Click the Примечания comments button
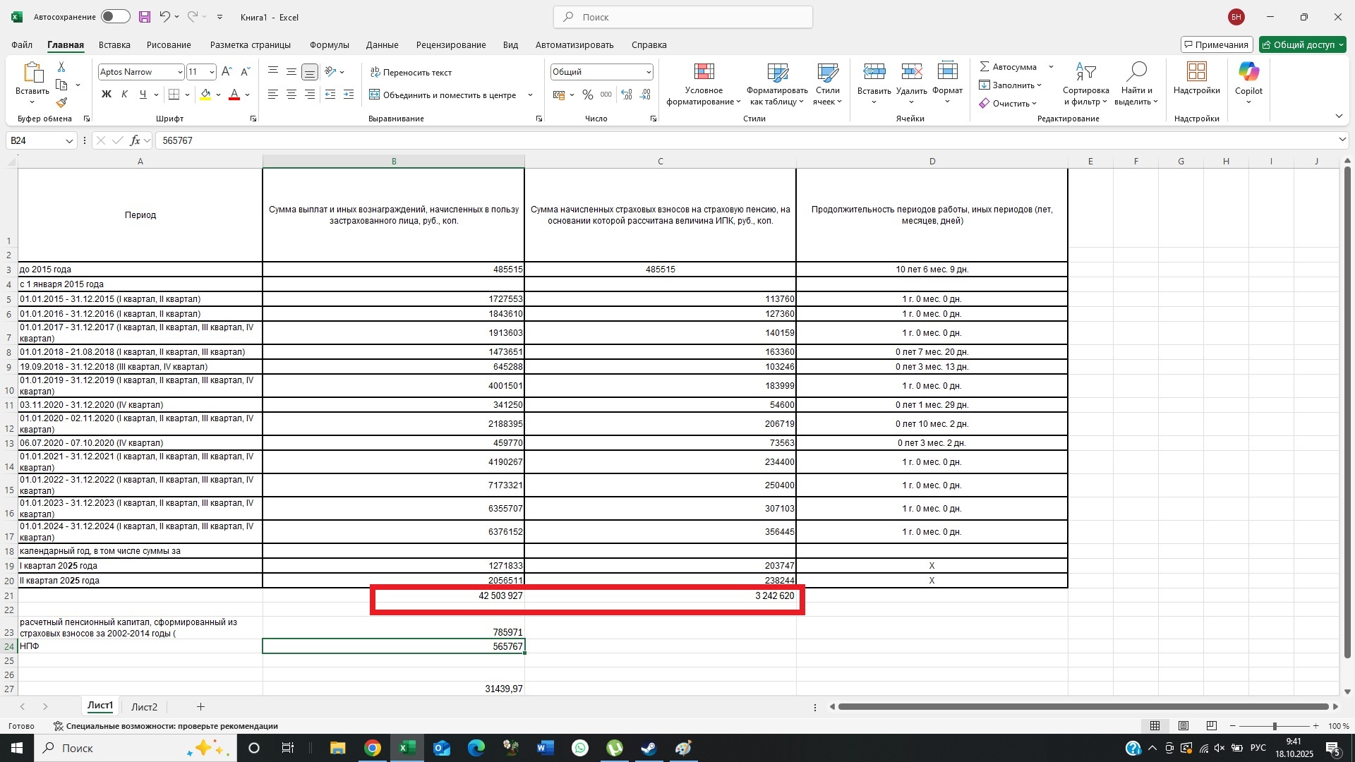Screen dimensions: 1355x762 coord(1216,44)
